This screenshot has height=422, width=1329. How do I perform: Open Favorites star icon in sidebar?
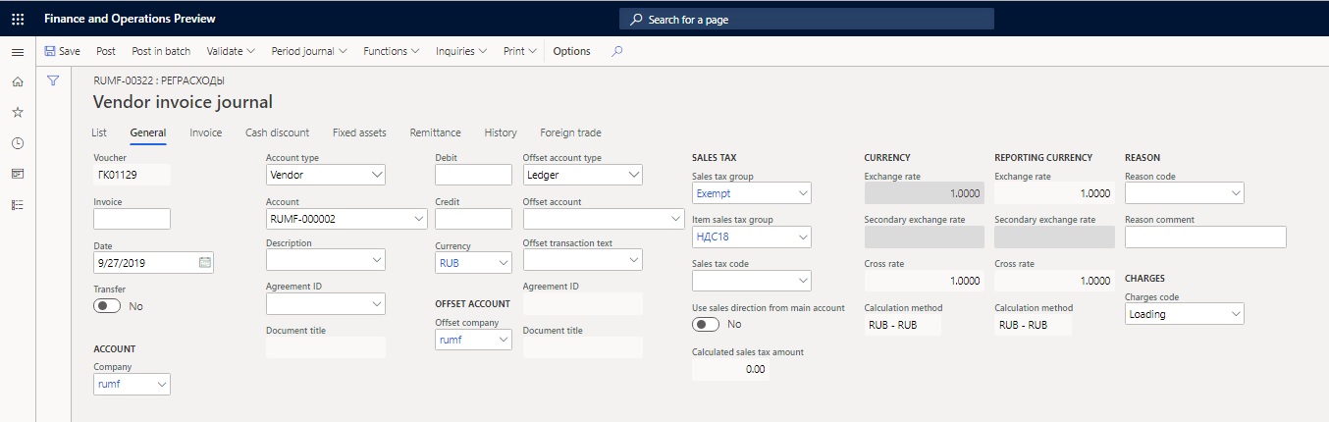18,112
